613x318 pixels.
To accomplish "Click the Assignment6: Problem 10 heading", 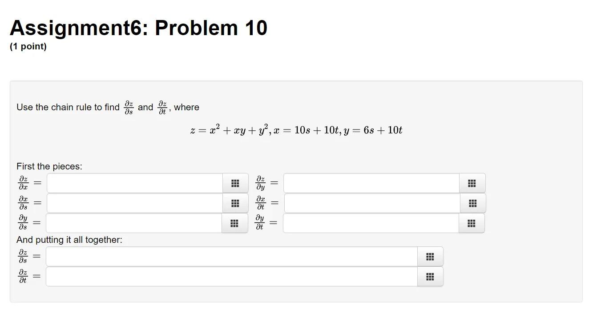I will [x=139, y=28].
